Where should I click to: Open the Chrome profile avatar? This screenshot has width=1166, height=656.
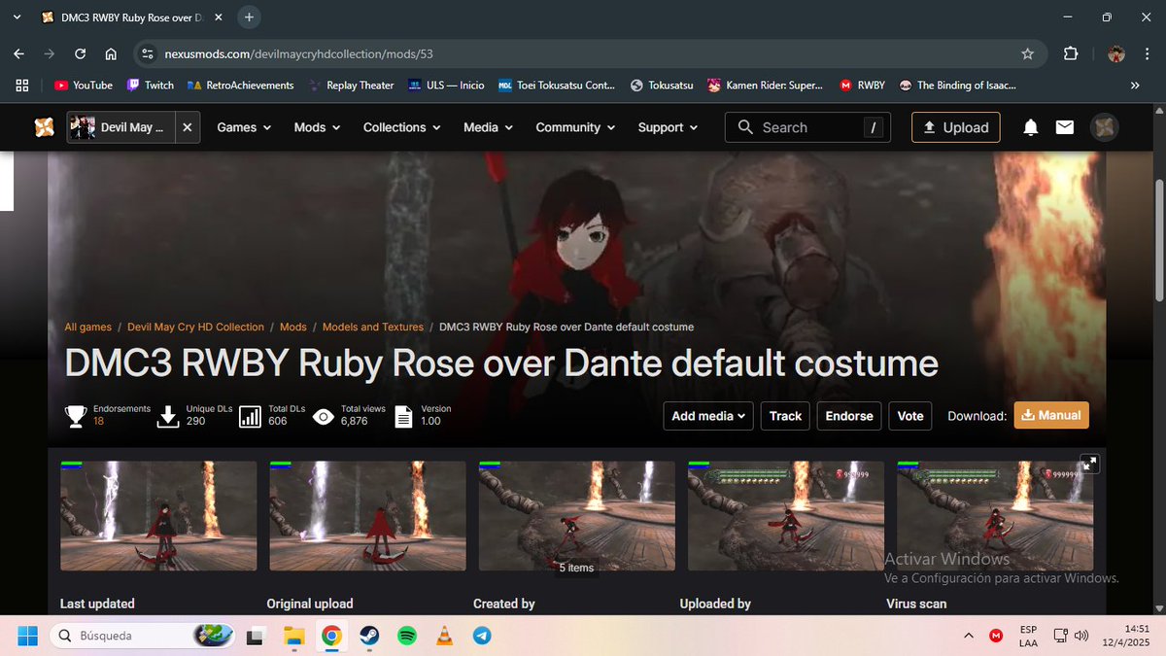pyautogui.click(x=1116, y=54)
